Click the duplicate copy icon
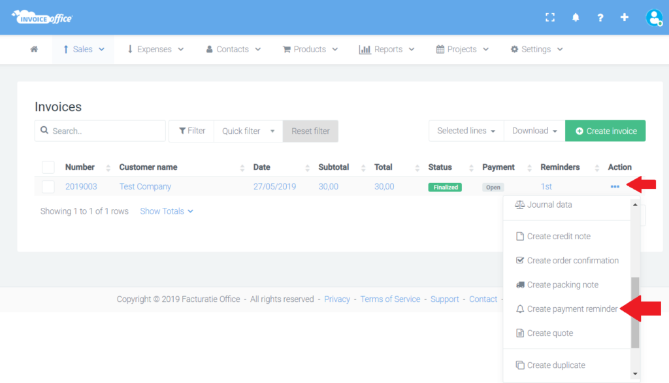Image resolution: width=669 pixels, height=383 pixels. (x=519, y=365)
